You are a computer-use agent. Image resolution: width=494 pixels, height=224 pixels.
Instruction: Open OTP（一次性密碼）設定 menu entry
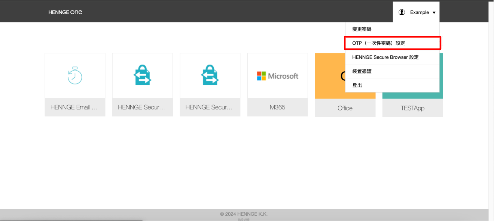pos(392,43)
